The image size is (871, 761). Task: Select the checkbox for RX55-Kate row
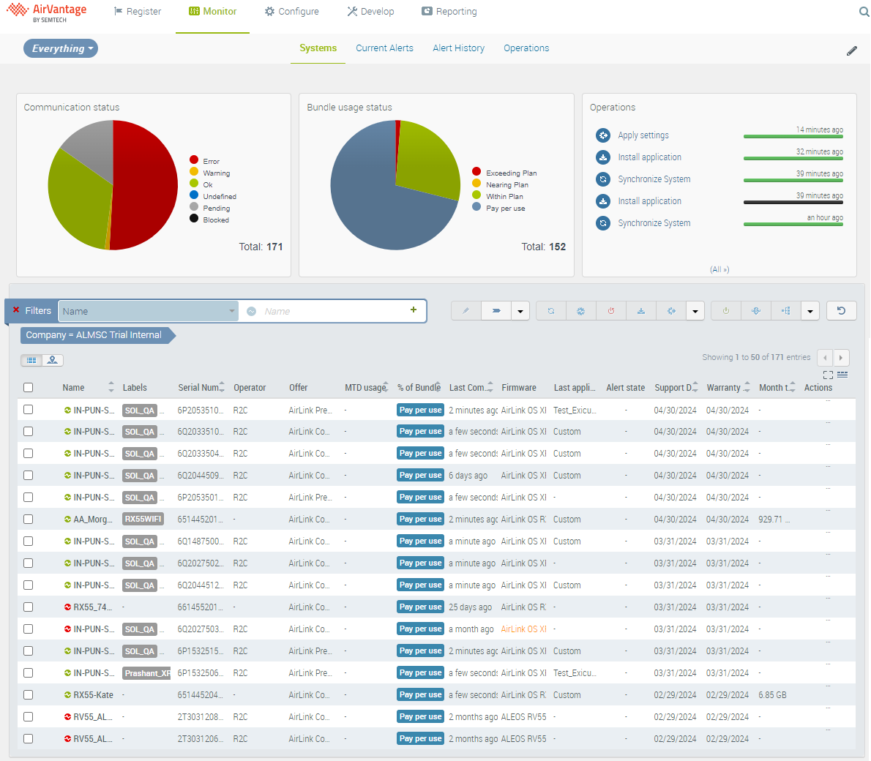point(29,695)
